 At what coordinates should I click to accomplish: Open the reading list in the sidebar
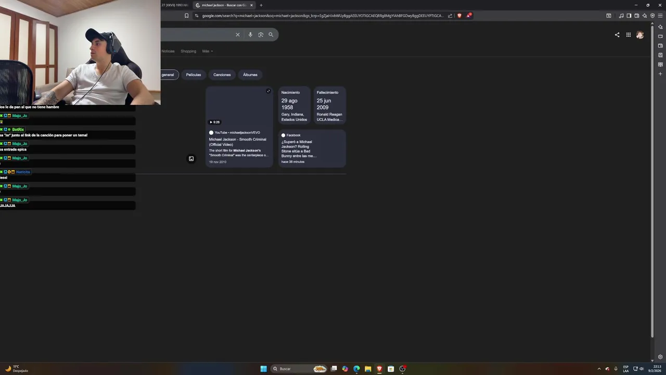coord(660,65)
